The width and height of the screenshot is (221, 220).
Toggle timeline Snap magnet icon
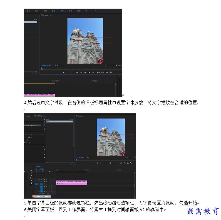40,171
